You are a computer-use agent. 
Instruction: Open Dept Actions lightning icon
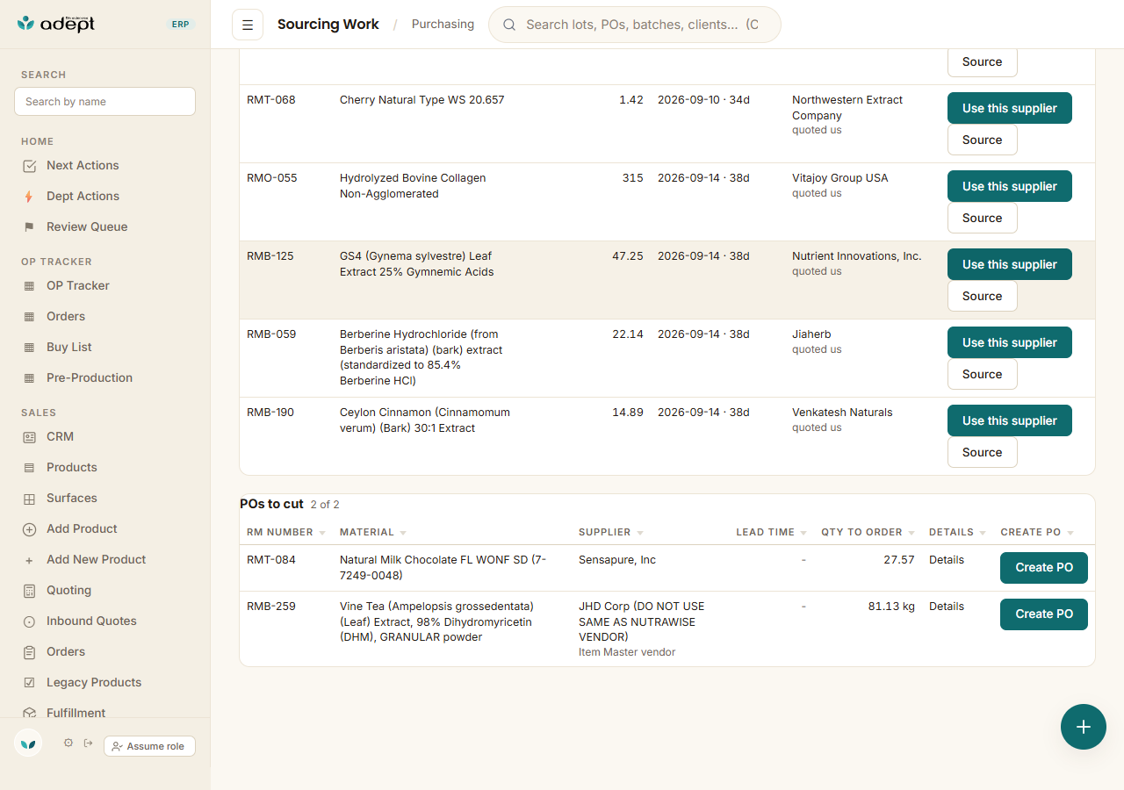(x=29, y=197)
